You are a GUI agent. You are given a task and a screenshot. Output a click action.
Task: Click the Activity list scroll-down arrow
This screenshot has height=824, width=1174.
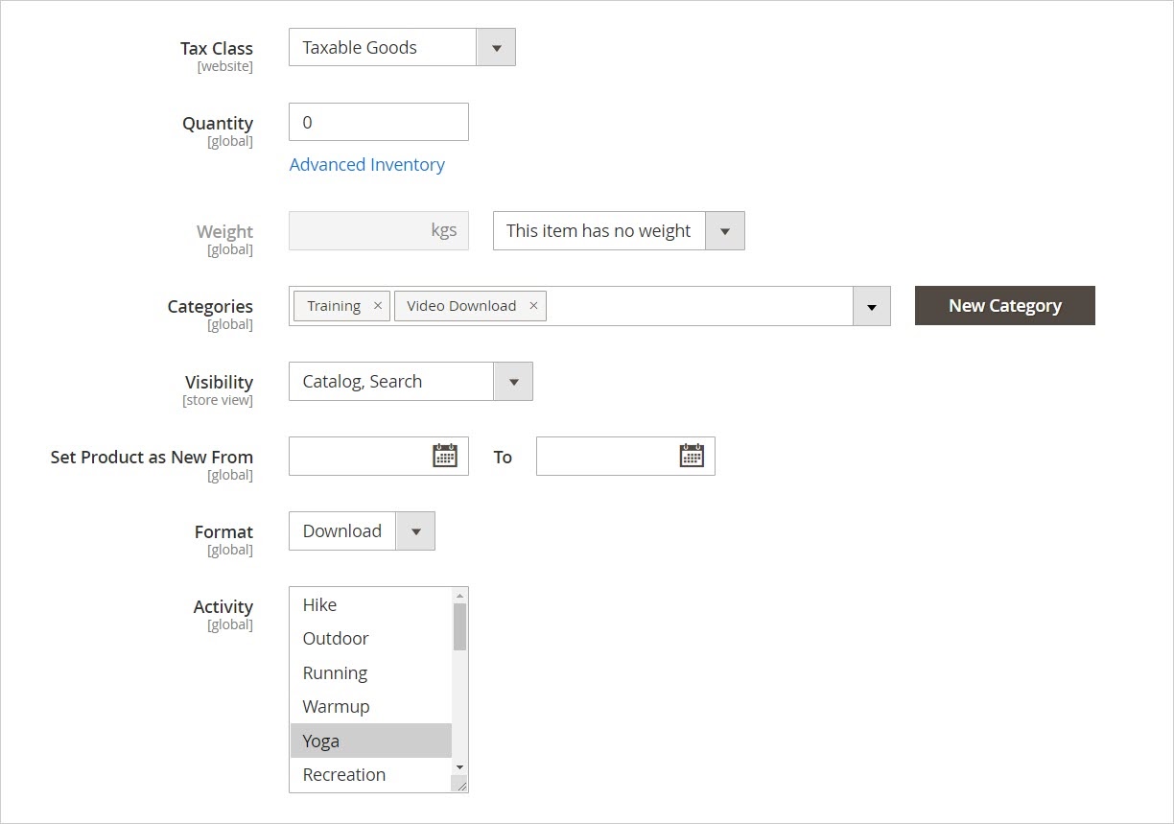pos(459,767)
